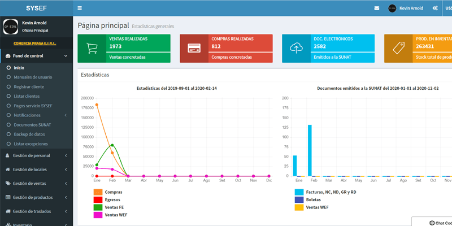Click the tag icon on Prod. en Inventario
Image resolution: width=452 pixels, height=226 pixels.
[398, 49]
